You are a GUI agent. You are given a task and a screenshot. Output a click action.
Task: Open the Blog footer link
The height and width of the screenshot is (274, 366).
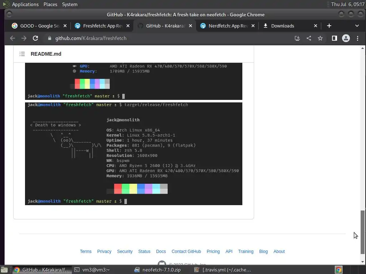point(263,252)
